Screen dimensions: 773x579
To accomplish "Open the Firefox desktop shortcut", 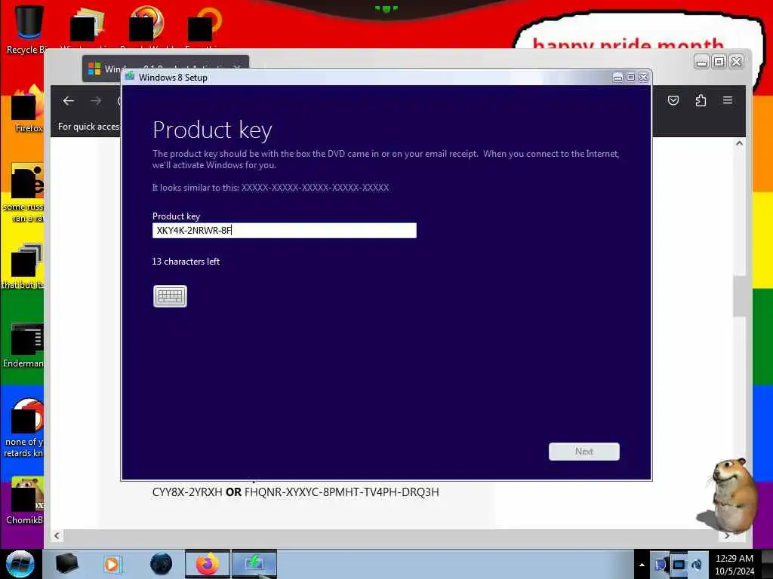I will click(28, 109).
